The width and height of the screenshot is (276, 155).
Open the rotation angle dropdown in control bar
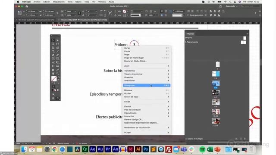tap(96, 11)
